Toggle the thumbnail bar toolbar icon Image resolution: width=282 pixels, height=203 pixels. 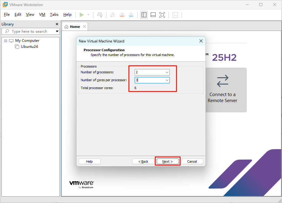[153, 15]
